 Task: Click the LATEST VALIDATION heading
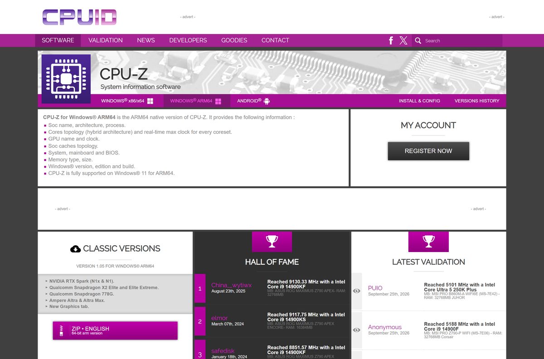point(428,262)
